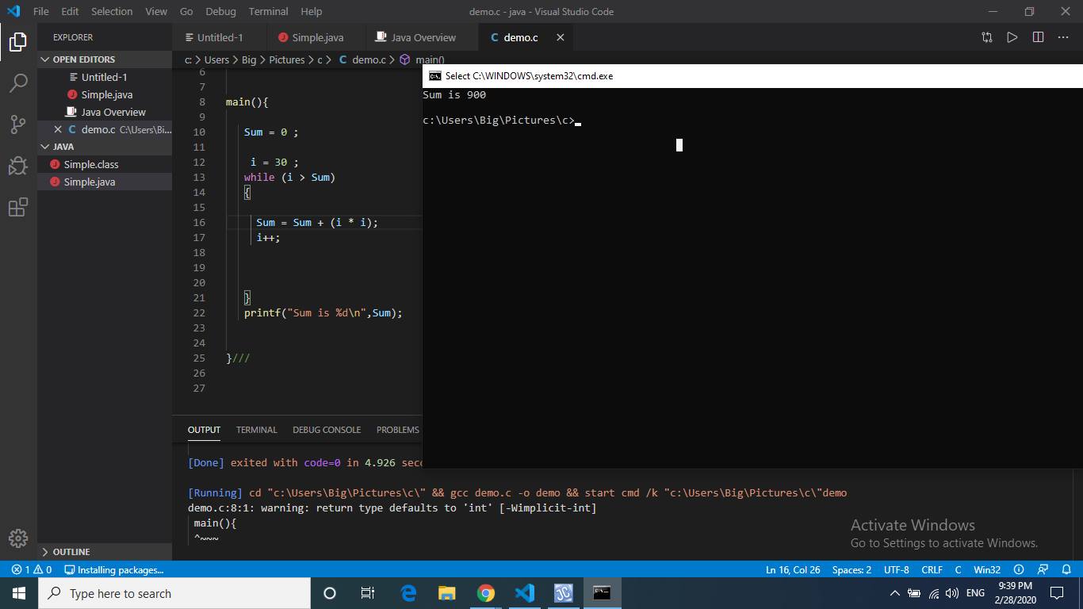
Task: Open the Extensions view
Action: (18, 208)
